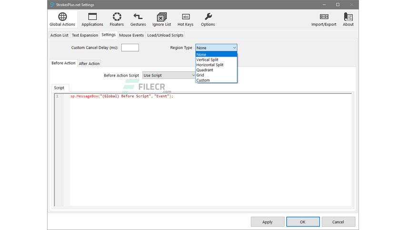Collapse the Region Type dropdown
Screen dimensions: 398x230
[234, 48]
